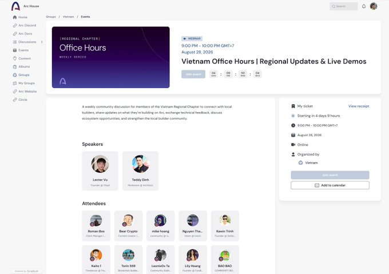Click Join event button in ticket panel
This screenshot has height=274, width=389.
(x=330, y=175)
